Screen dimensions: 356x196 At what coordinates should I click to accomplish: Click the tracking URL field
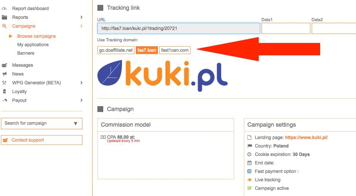[179, 28]
